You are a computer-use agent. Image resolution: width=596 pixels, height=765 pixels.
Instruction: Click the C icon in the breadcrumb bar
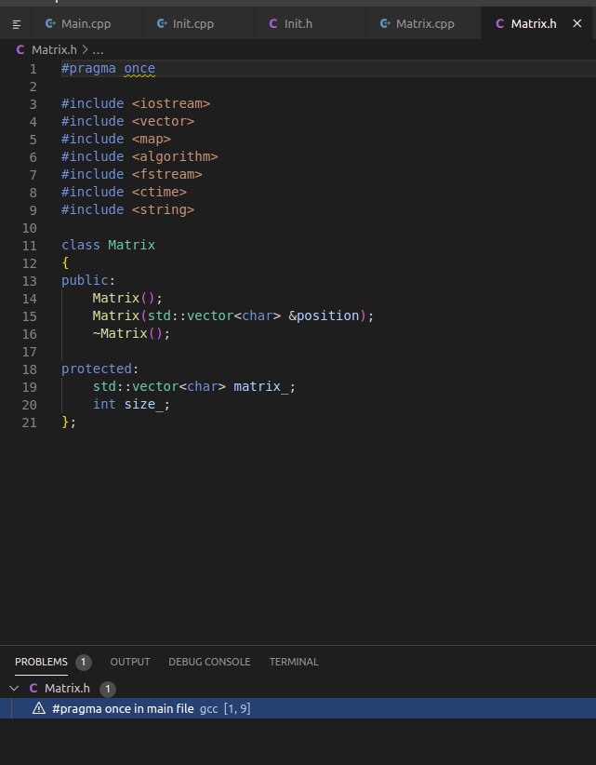[20, 49]
